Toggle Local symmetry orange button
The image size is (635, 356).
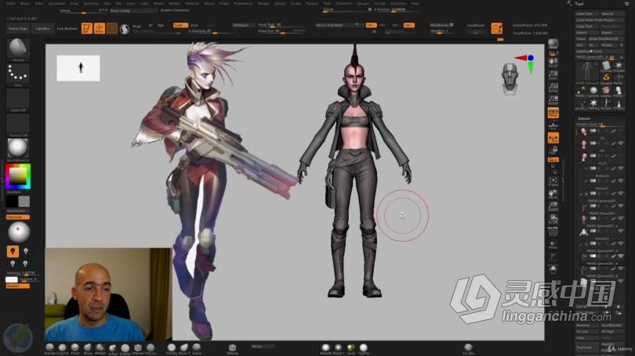point(553,138)
